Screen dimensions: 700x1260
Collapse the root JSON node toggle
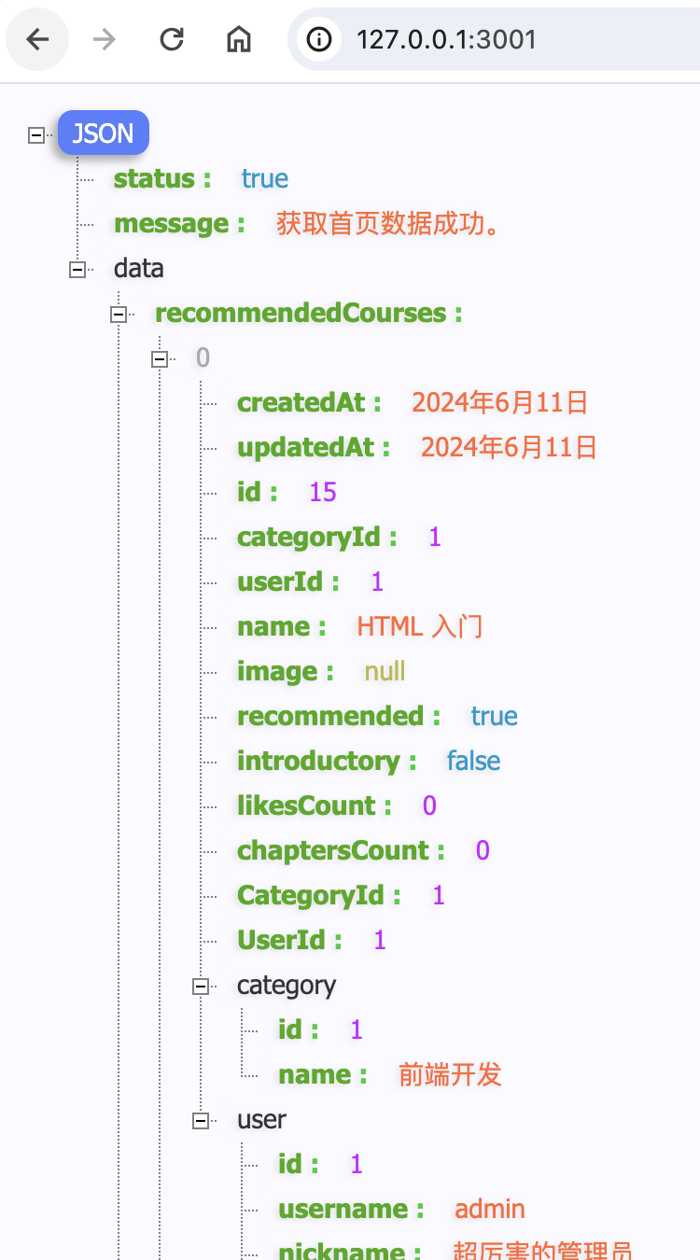[x=36, y=134]
